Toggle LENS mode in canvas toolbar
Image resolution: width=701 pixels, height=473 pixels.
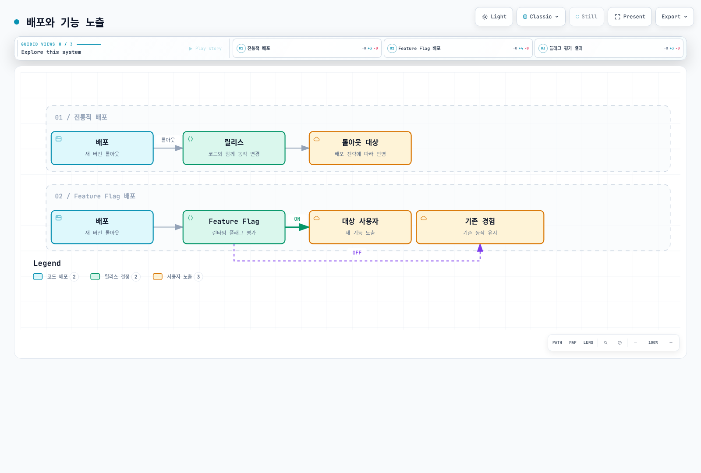pos(588,342)
